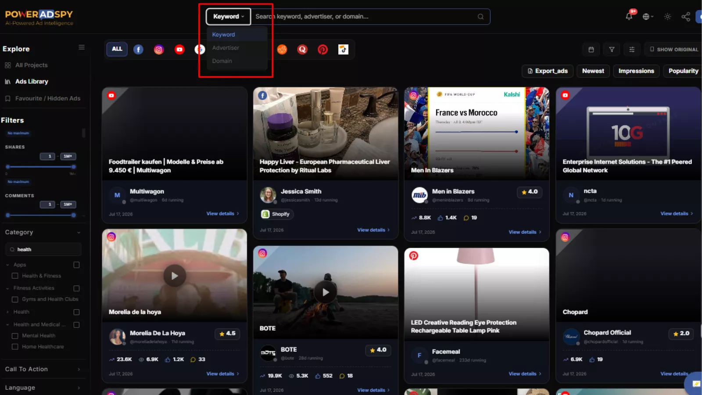Filter ads by Instagram icon
The image size is (702, 395).
(x=159, y=50)
